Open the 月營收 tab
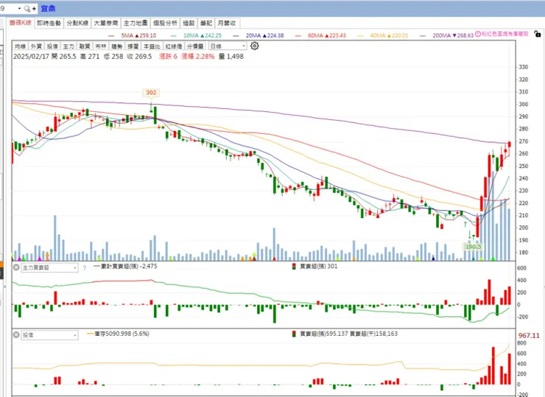Viewport: 545px width, 397px height. coord(227,24)
